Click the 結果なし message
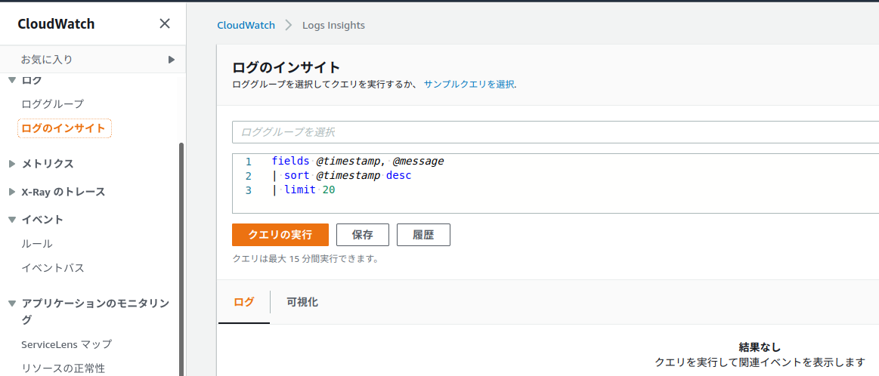The height and width of the screenshot is (376, 879). pos(760,348)
